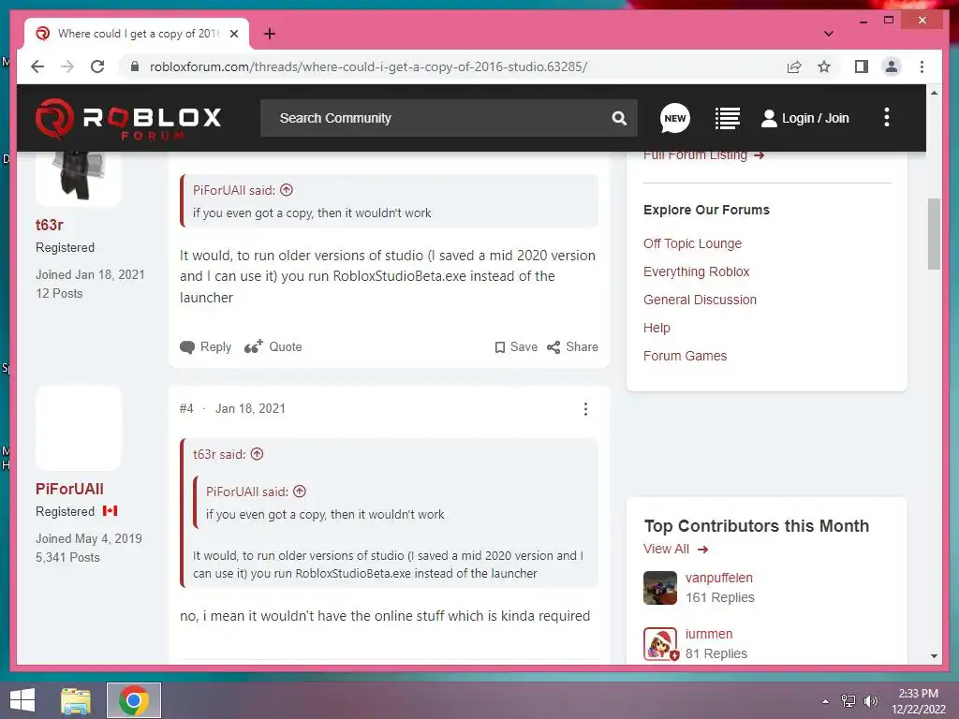Click iurnmen avatar thumbnail
The height and width of the screenshot is (719, 959).
tap(660, 644)
